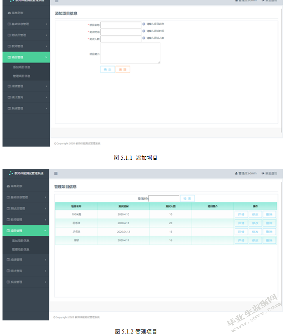The height and width of the screenshot is (335, 287).
Task: Click 删除 for the 排球 row
Action: (x=269, y=240)
